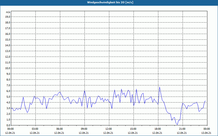218x136 pixels.
Task: Select the "5,0" y-axis label
Action: (x=8, y=97)
